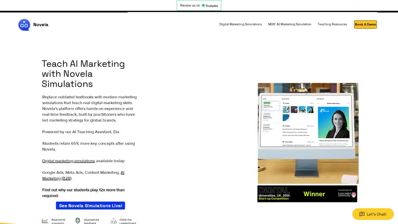Screen dimensions: 398x224
Task: Click the Teach AI Marketing headline
Action: (83, 73)
